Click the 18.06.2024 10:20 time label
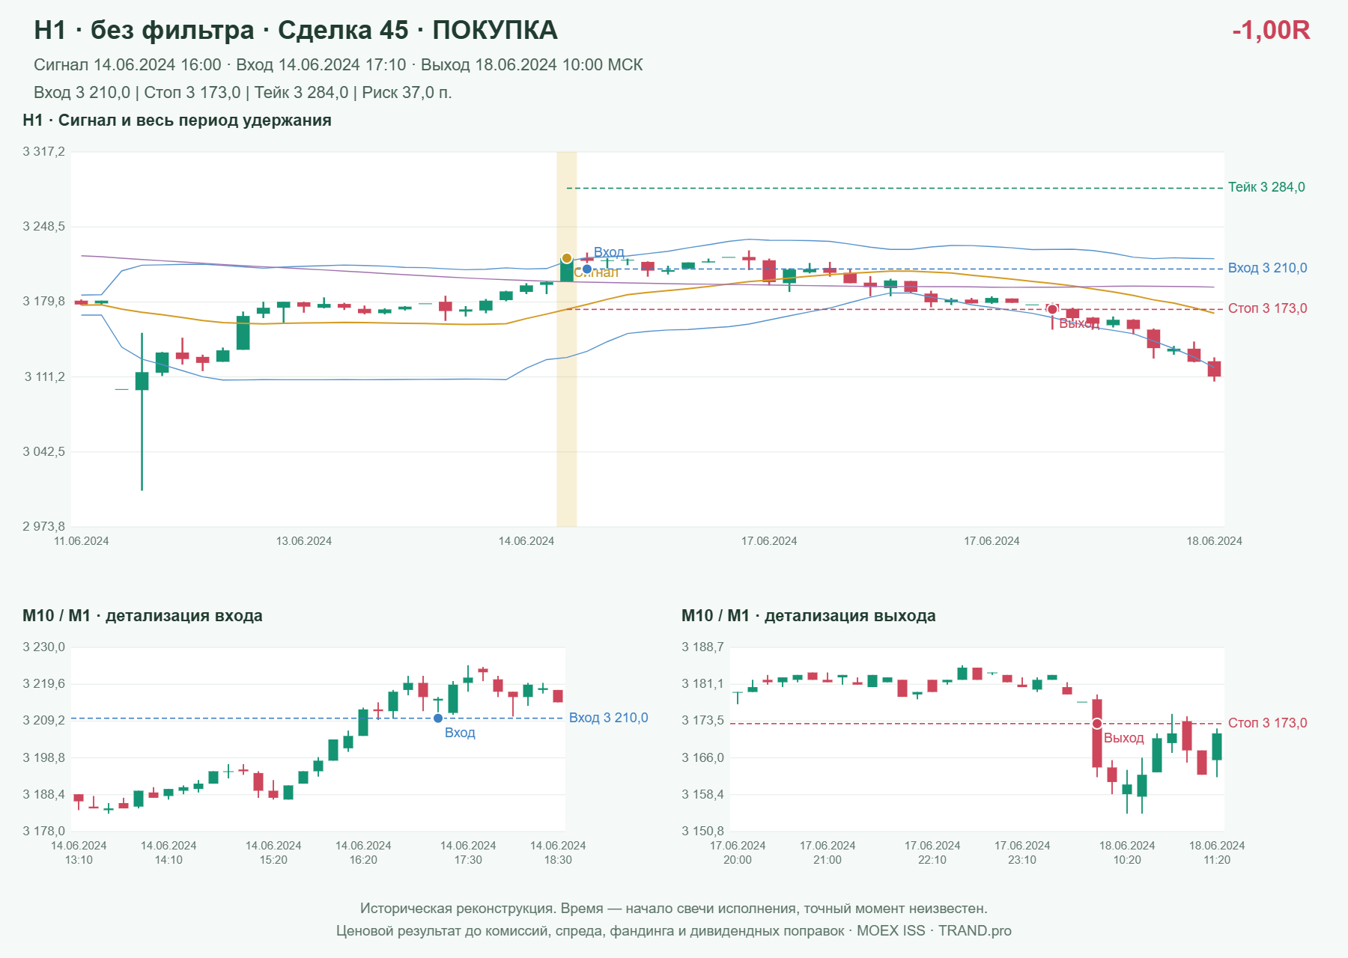 point(1127,852)
